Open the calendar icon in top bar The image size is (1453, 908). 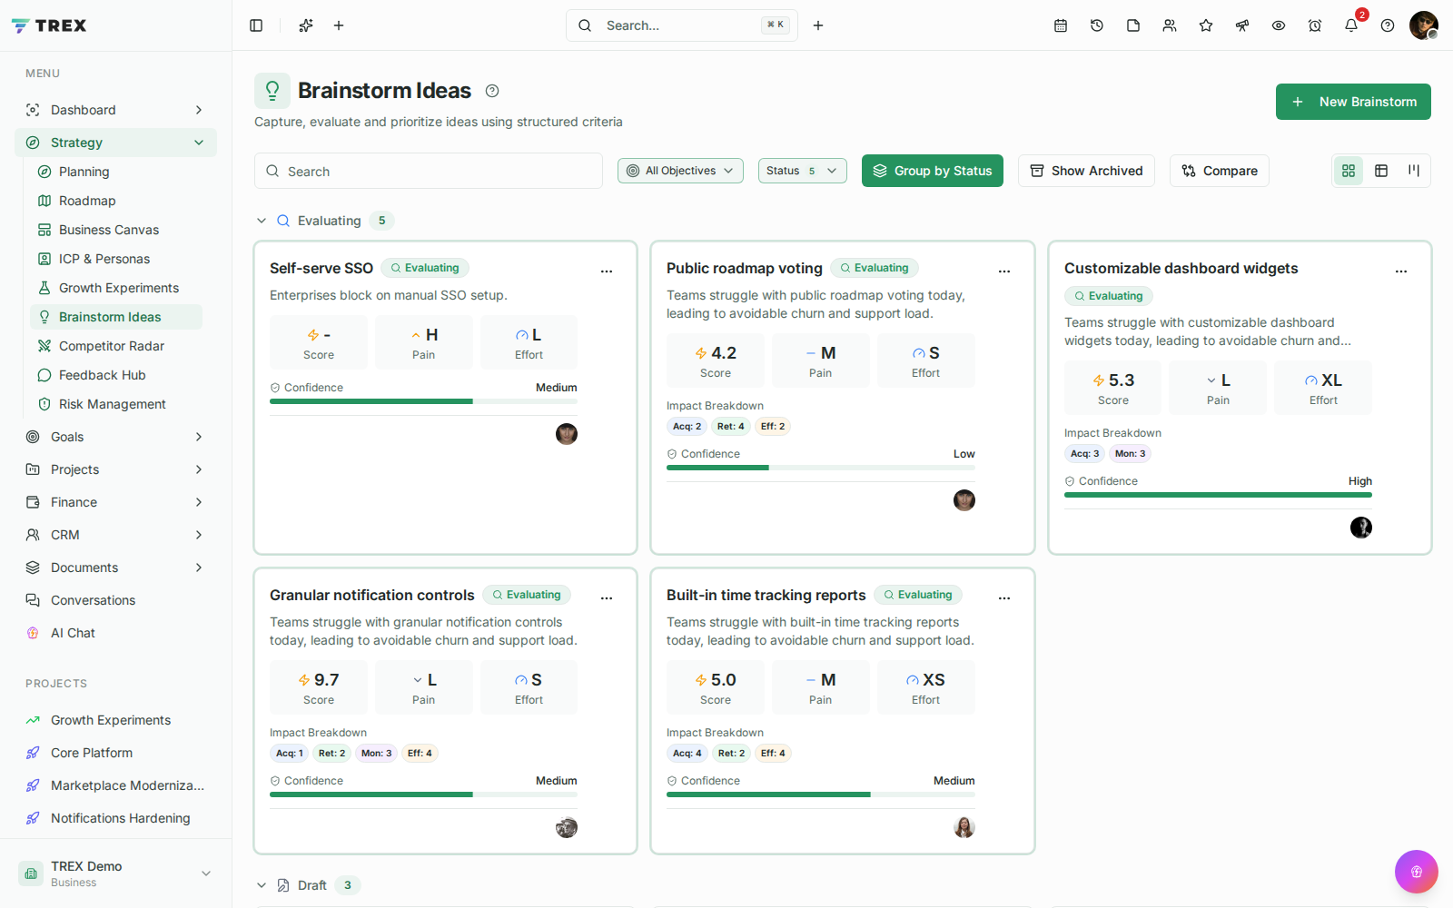tap(1061, 25)
